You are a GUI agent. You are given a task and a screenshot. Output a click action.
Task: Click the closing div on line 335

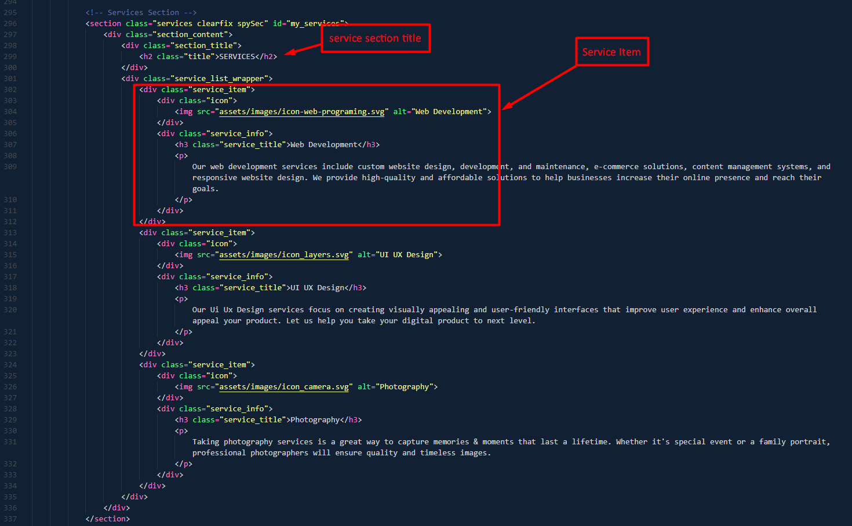pos(134,496)
